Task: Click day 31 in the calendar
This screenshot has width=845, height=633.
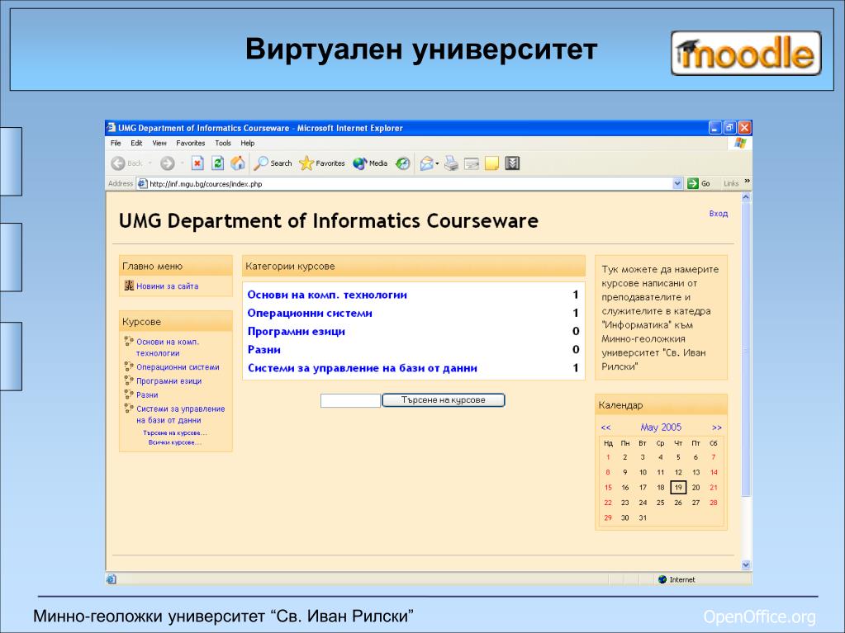Action: (x=643, y=517)
